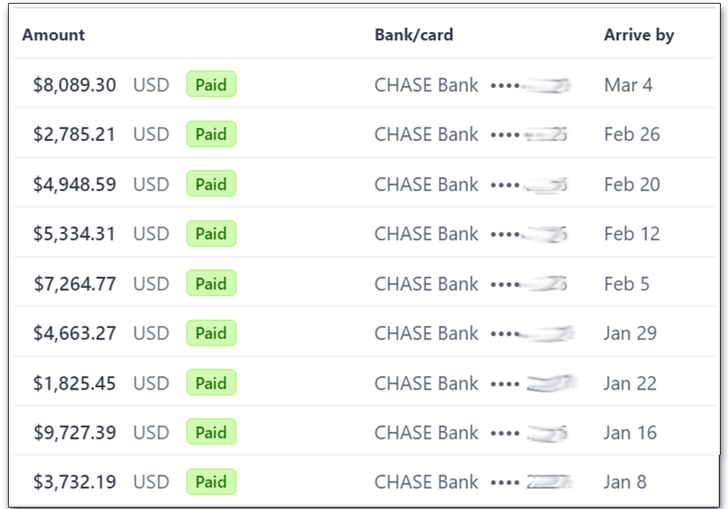The height and width of the screenshot is (509, 728).
Task: Click the Paid status on Jan 8 payout
Action: pyautogui.click(x=211, y=481)
